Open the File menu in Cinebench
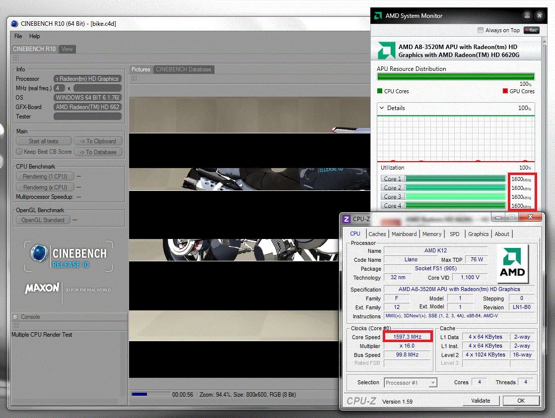The width and height of the screenshot is (555, 418). coord(18,36)
